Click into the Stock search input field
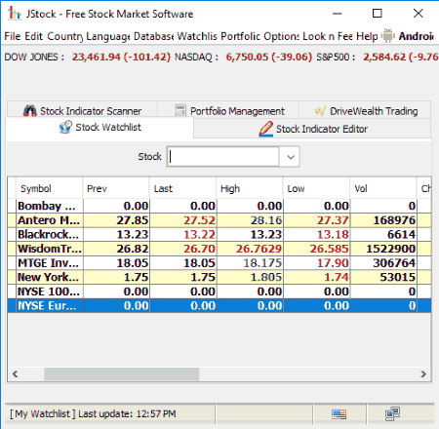Screen dimensions: 439x429 click(x=223, y=157)
